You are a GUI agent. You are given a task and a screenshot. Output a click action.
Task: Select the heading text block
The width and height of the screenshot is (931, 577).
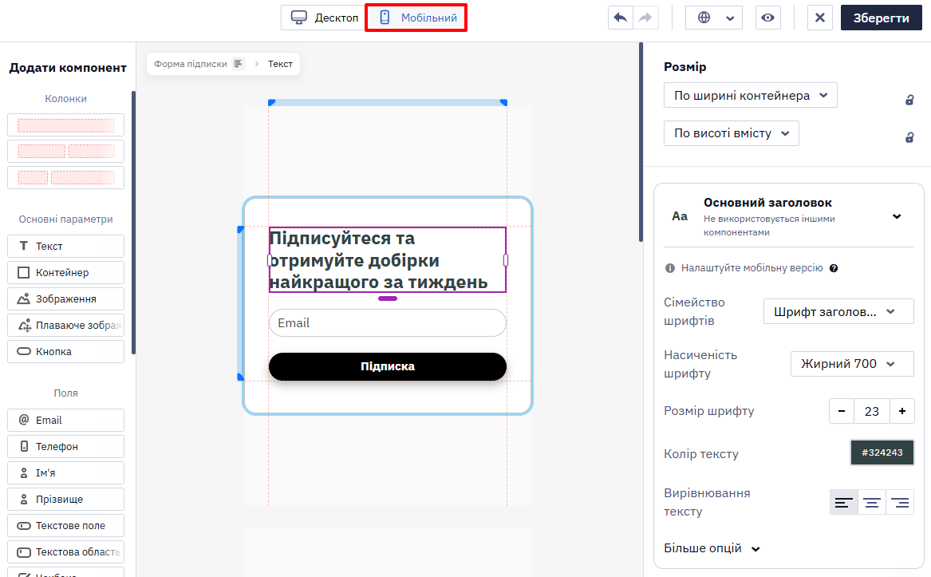(x=388, y=259)
